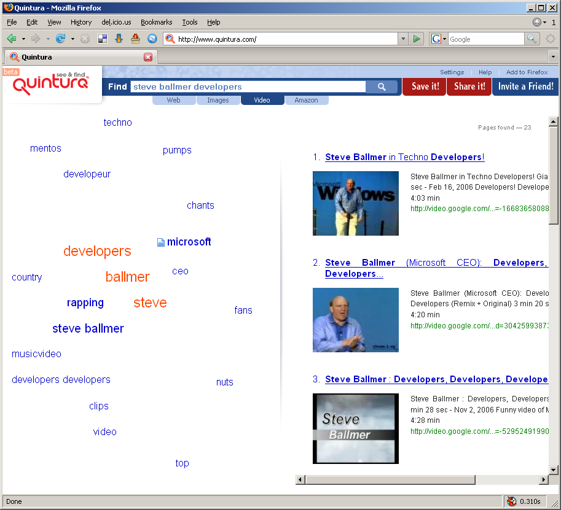Click the Quintura see & find logo
Screen dimensions: 561x510
click(x=50, y=83)
